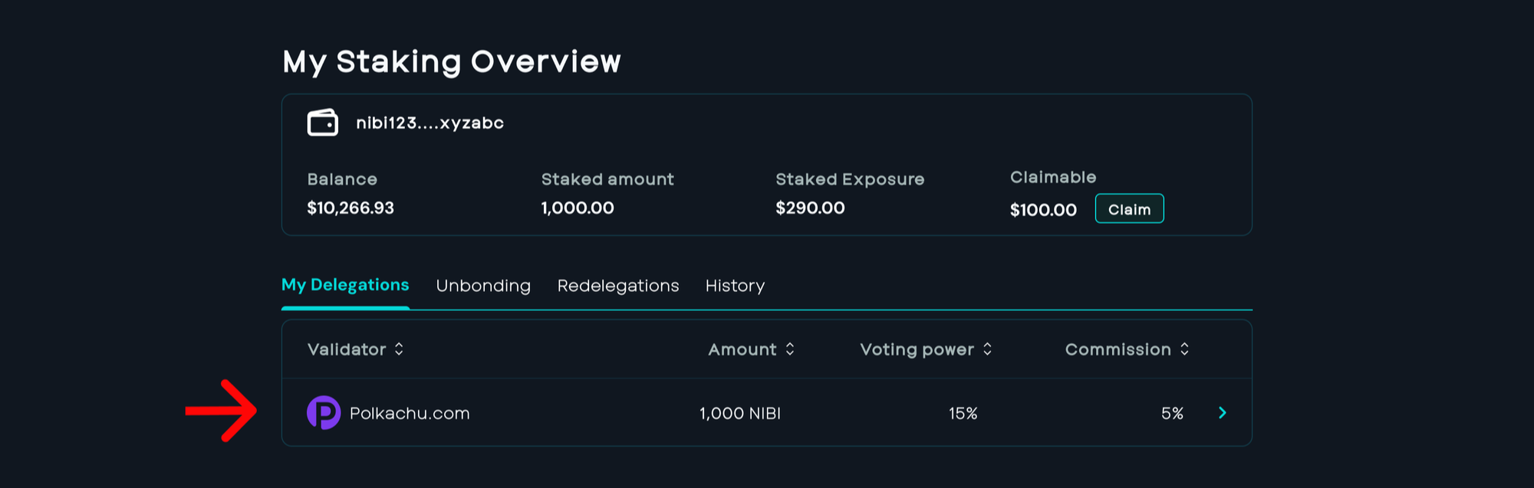Click the chevron arrow on the Polkachu row

pos(1221,413)
